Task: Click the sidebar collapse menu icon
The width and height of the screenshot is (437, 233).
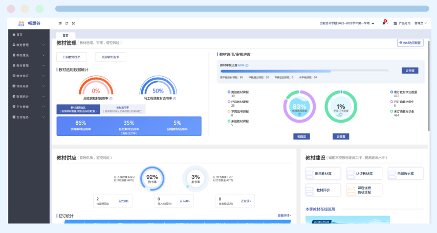Action: coord(60,23)
